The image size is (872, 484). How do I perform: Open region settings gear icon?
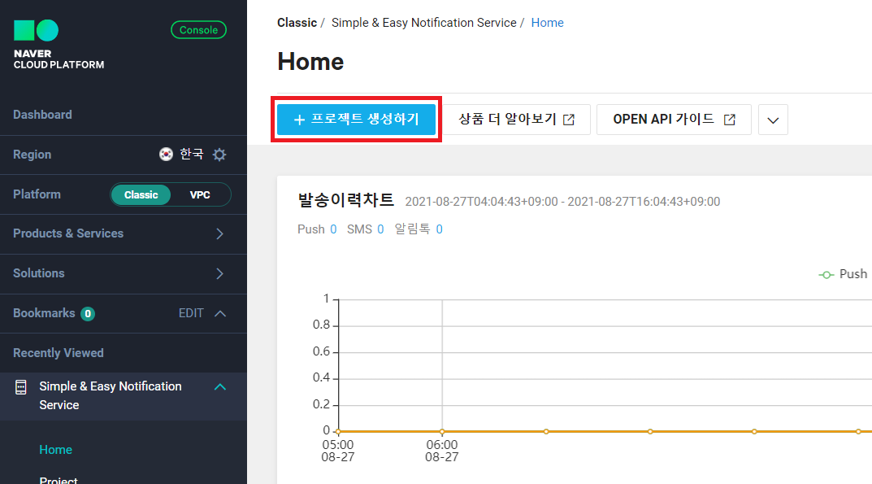(x=219, y=155)
